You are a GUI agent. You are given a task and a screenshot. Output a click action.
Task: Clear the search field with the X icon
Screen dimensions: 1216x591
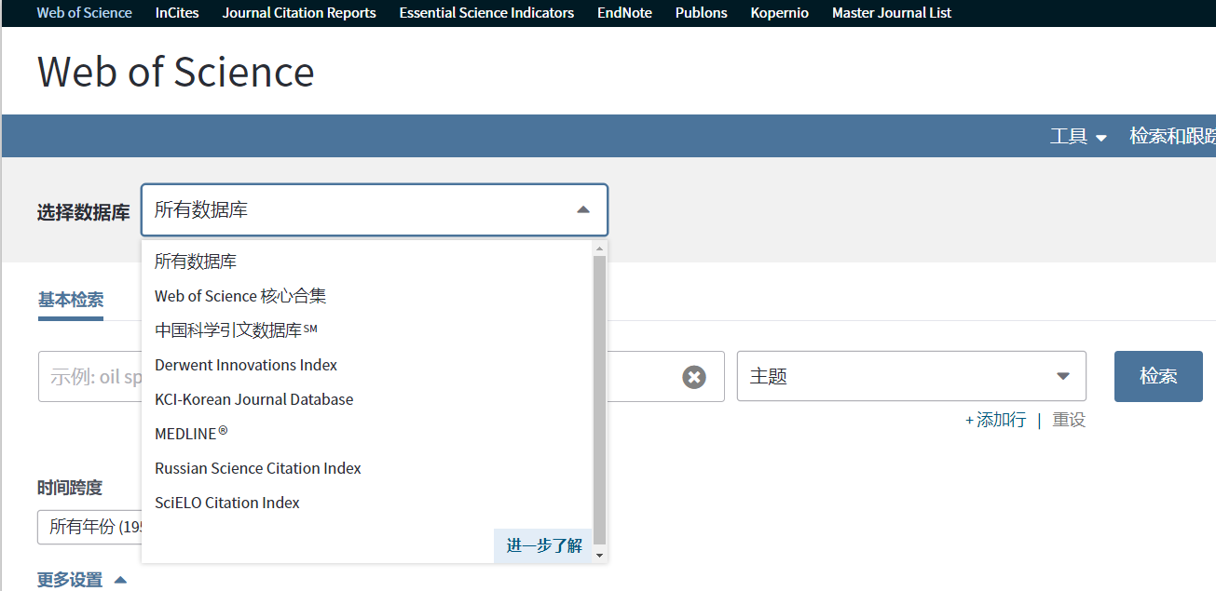[x=694, y=377]
